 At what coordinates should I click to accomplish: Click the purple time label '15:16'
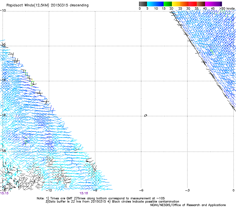coord(84,193)
